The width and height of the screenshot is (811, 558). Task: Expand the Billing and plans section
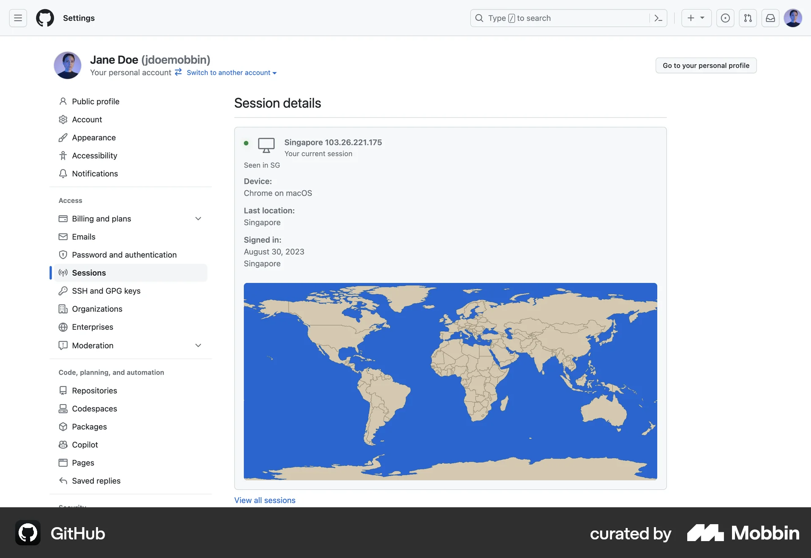(x=198, y=219)
